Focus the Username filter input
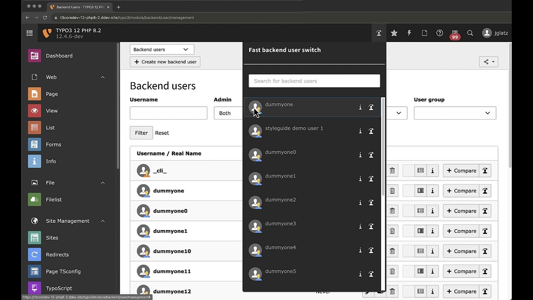Screen dimensions: 533x300 [168, 113]
